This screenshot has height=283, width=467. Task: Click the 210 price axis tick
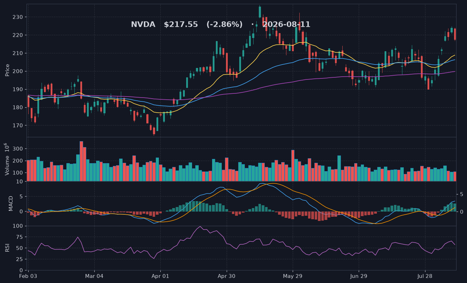(18, 53)
